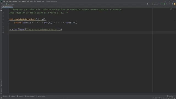The image size is (176, 99).
Task: Select the ejercicio1.py editor tab
Action: [x=7, y=7]
